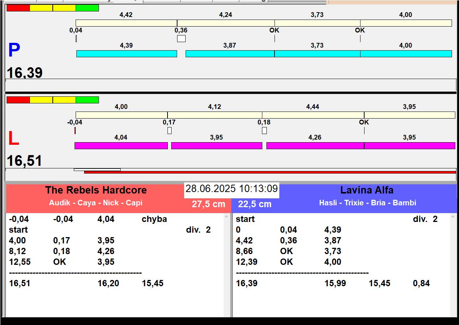Click the chyba entry in Rebels results

[154, 219]
